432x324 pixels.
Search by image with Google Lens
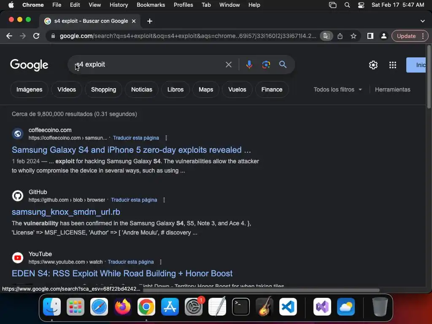pyautogui.click(x=266, y=65)
